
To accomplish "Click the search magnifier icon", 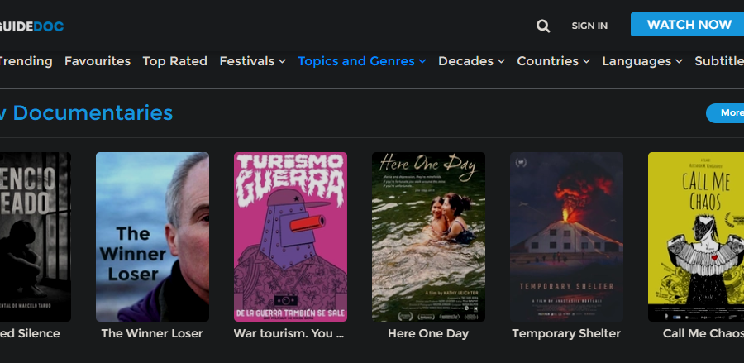I will (x=543, y=26).
